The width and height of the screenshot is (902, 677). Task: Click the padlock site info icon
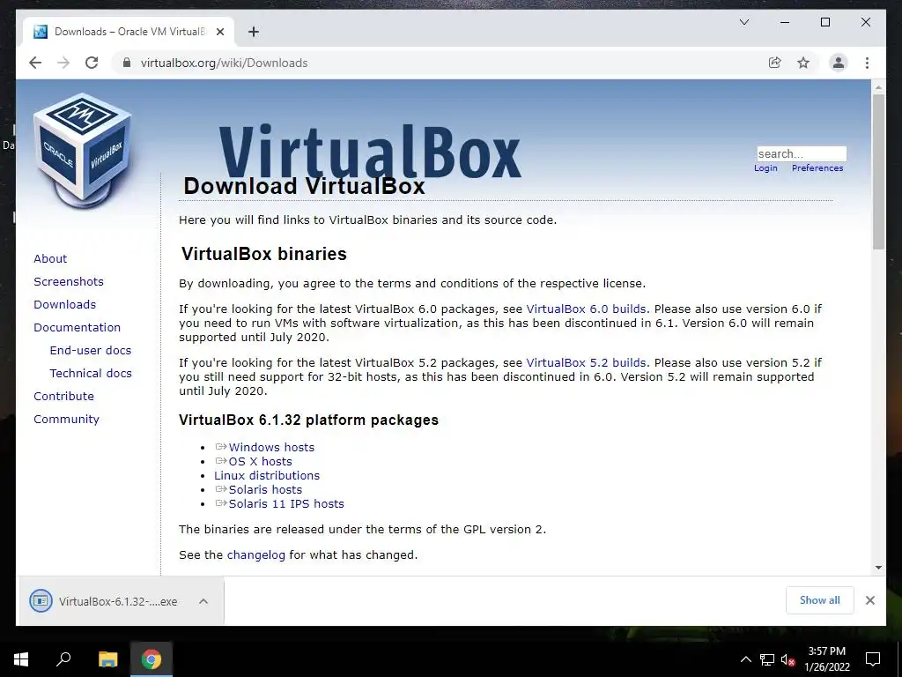(127, 63)
